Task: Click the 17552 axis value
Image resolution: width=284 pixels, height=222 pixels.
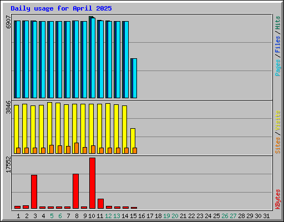Action: [x=8, y=165]
